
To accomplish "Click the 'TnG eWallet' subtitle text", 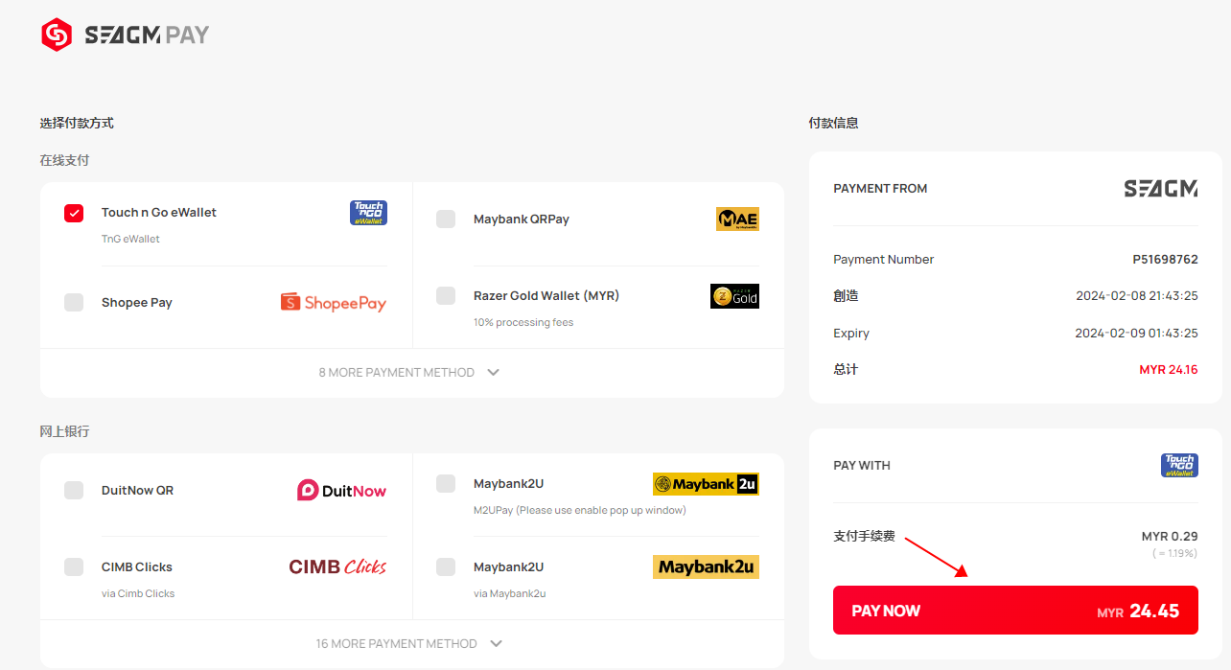I will (130, 240).
